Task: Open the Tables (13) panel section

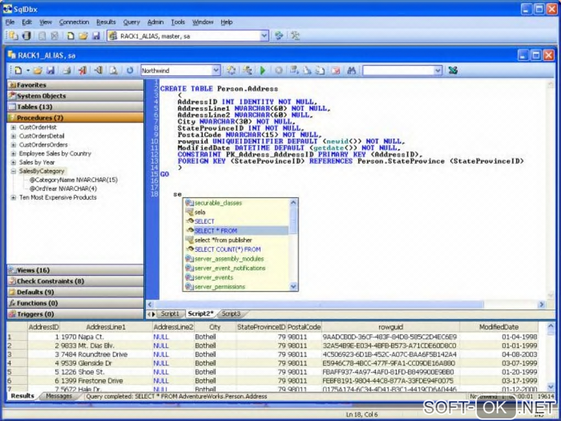Action: [x=34, y=107]
